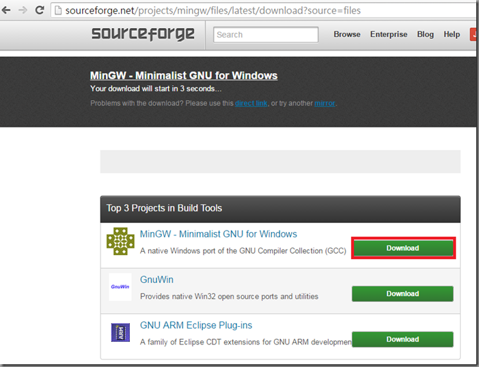
Task: Click the 'A family of Eclipse CDT extensions' text
Action: point(245,342)
